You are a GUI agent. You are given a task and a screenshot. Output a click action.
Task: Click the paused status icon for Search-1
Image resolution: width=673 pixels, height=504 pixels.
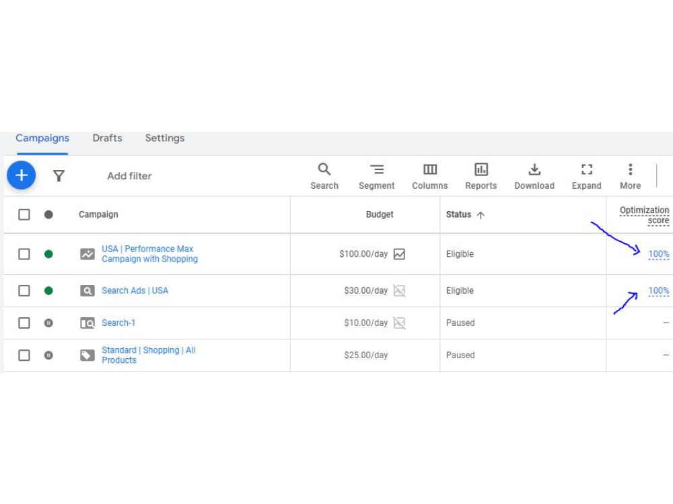tap(48, 323)
